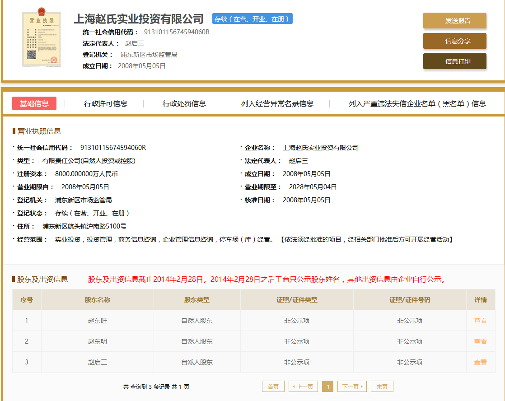505x401 pixels.
Task: Open the 列入经营异常名录信息 tab
Action: (277, 103)
